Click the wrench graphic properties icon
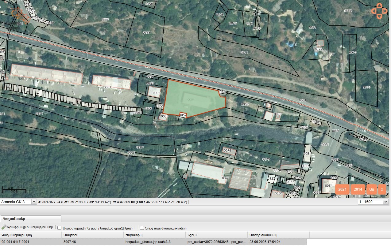The width and height of the screenshot is (391, 246). point(4,227)
